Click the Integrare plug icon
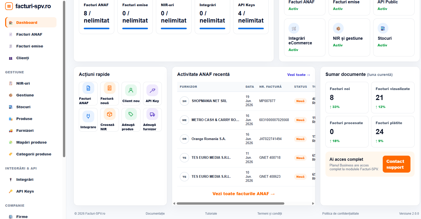 (x=88, y=116)
